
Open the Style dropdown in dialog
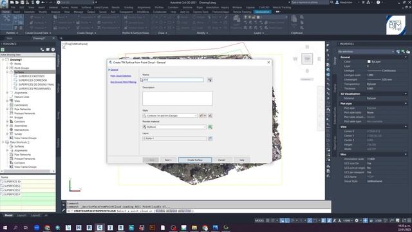[170, 116]
